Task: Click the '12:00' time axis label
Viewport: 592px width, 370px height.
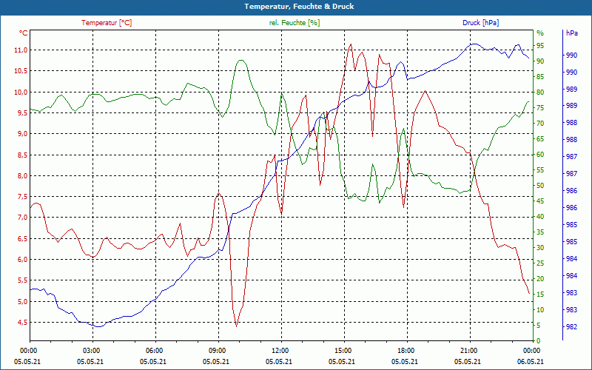Action: click(279, 350)
